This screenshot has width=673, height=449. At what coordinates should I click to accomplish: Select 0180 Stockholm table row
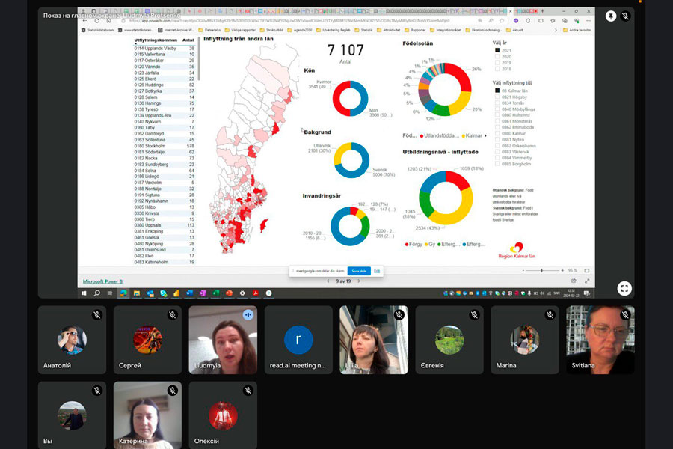[164, 146]
